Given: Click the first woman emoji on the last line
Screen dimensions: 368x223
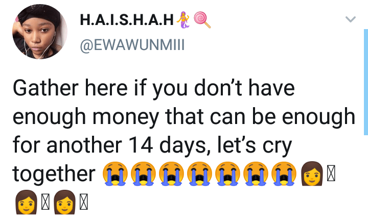Looking at the screenshot, I should [26, 202].
